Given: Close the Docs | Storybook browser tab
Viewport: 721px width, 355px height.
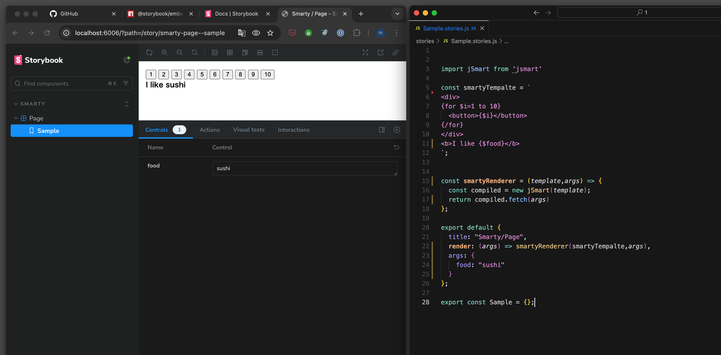Looking at the screenshot, I should (x=267, y=13).
